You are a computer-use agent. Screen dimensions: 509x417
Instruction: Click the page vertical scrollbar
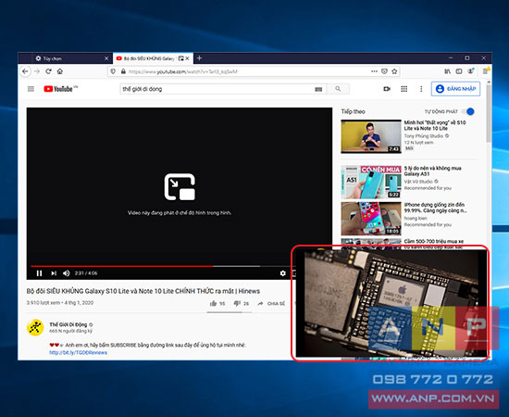(x=489, y=114)
